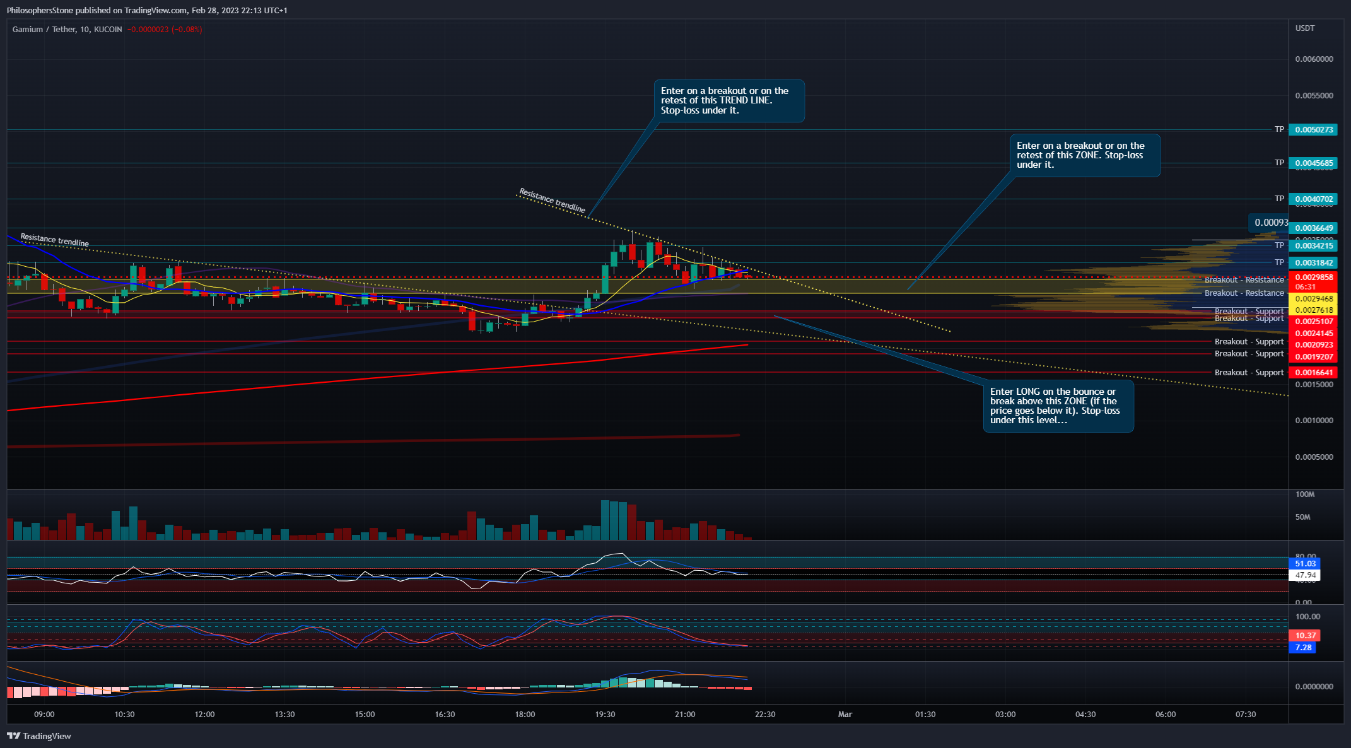Click the 10:30 time axis label
Viewport: 1351px width, 748px height.
pyautogui.click(x=124, y=715)
